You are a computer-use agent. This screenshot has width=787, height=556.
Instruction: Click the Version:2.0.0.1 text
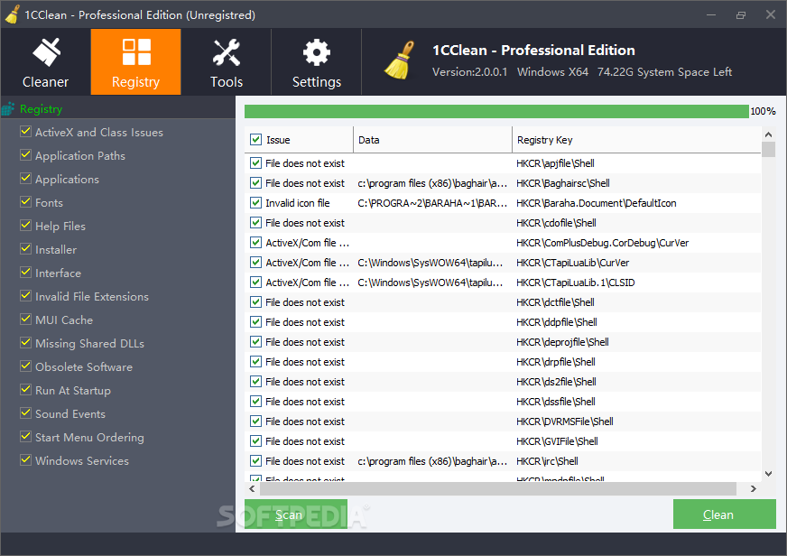(470, 72)
